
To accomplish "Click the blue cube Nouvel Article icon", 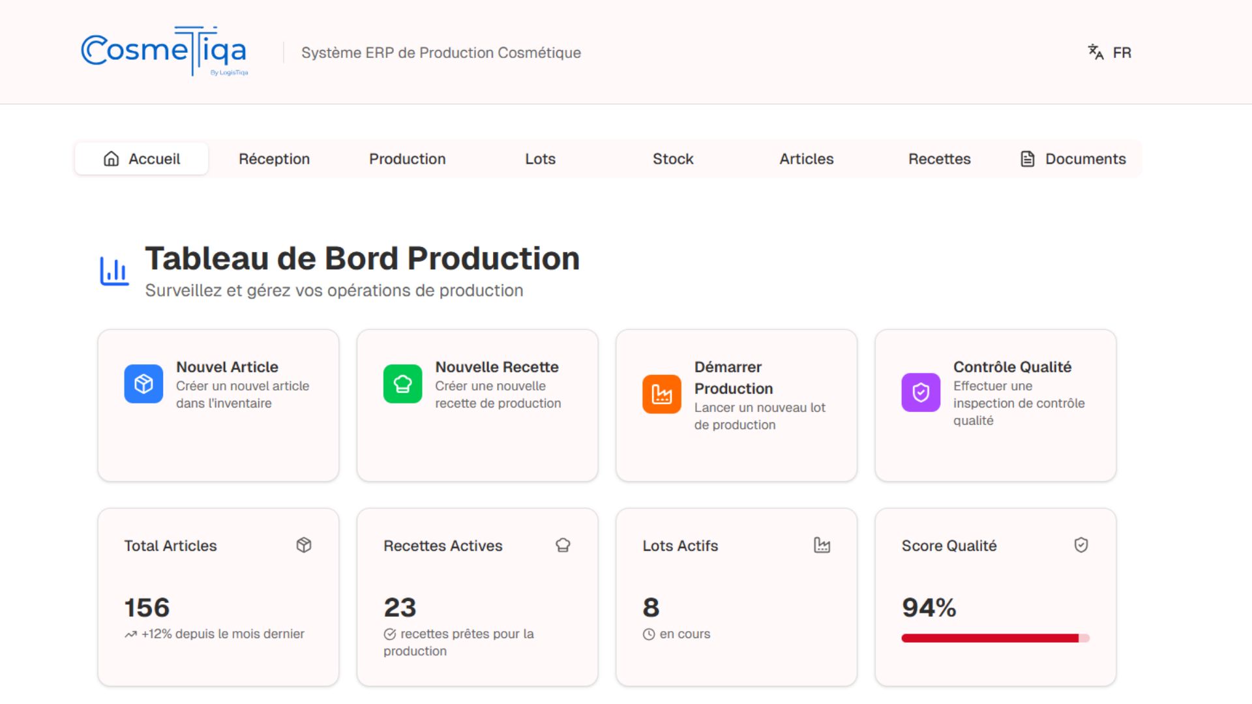I will point(143,384).
